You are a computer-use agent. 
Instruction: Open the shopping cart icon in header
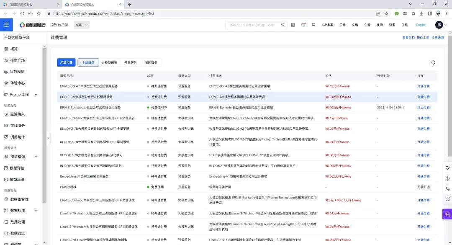313,25
